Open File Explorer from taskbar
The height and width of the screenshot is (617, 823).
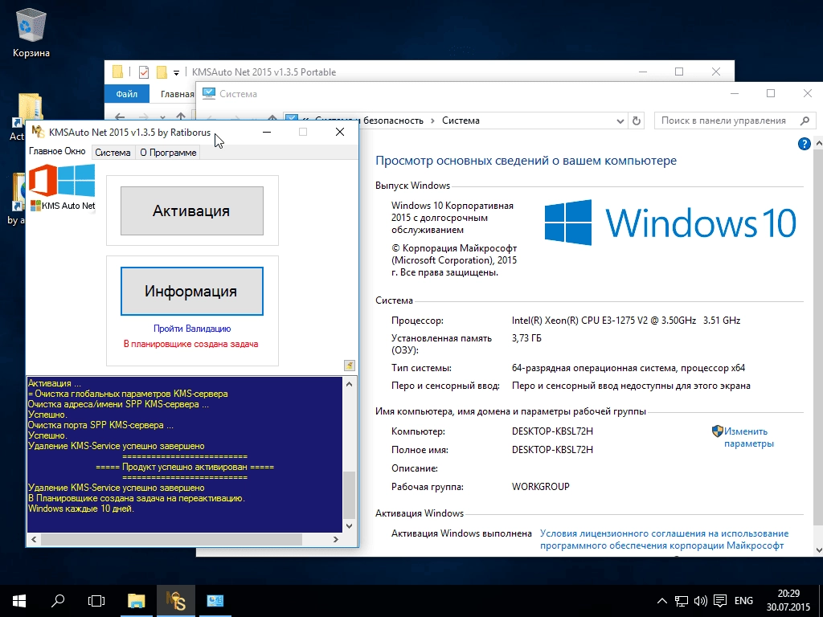click(137, 601)
